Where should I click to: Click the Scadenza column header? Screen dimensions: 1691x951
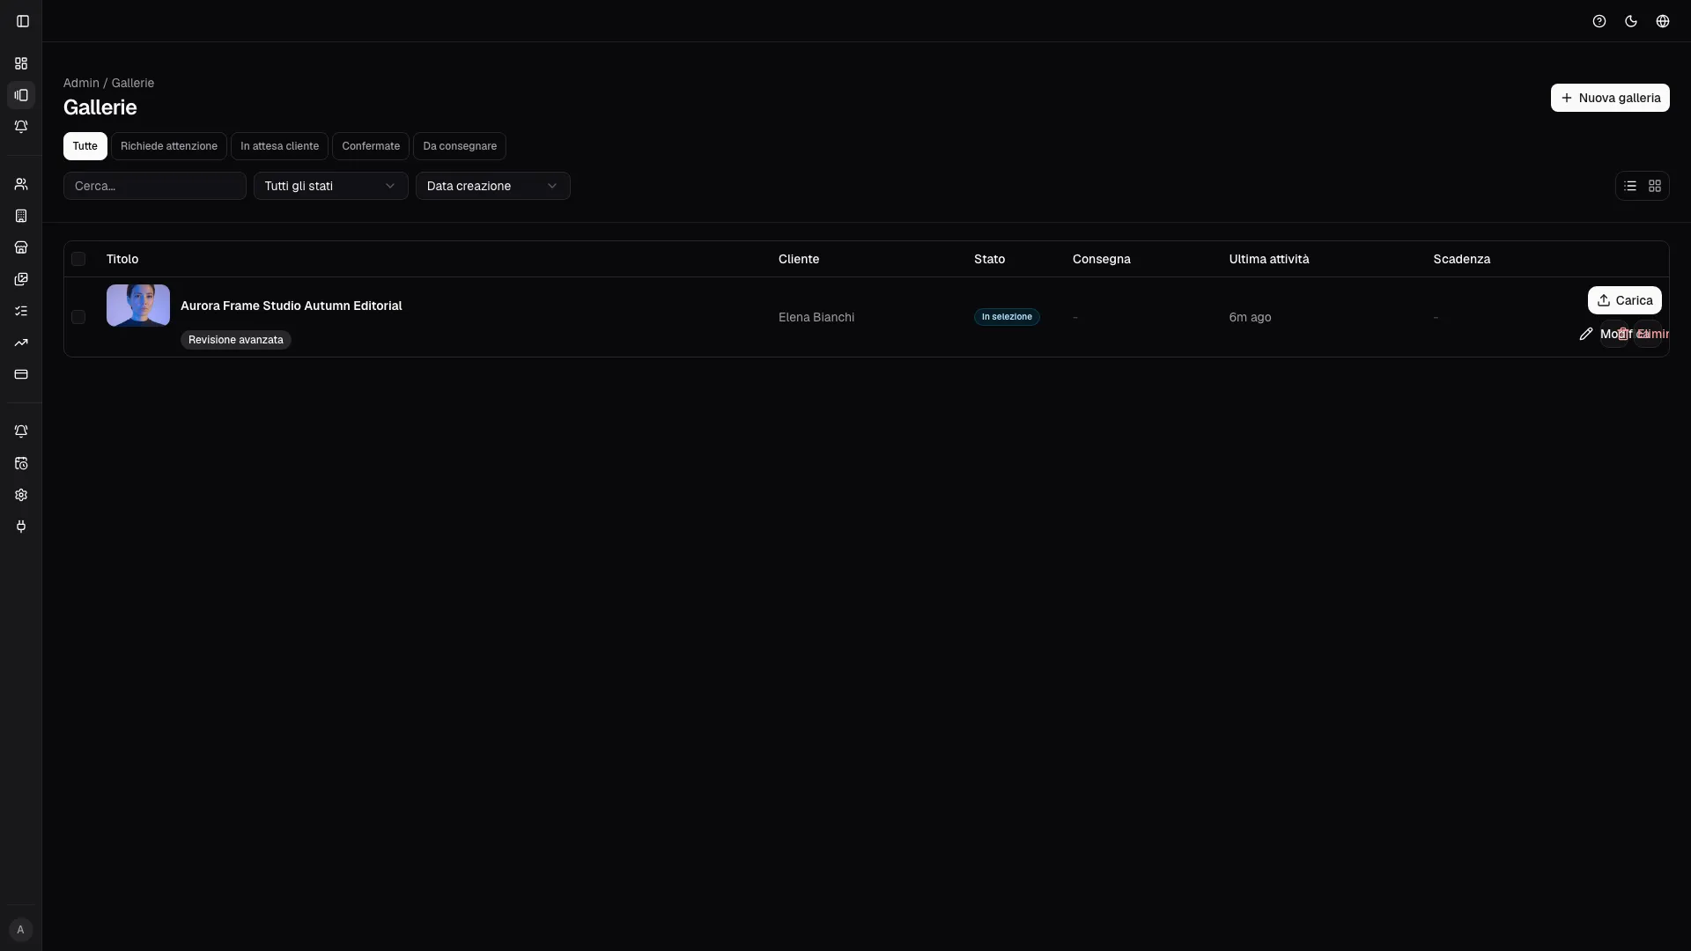coord(1462,259)
